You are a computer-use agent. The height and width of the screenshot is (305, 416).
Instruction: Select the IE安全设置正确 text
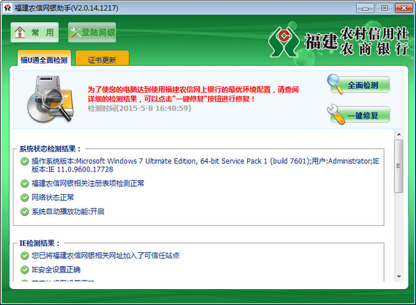coord(56,270)
